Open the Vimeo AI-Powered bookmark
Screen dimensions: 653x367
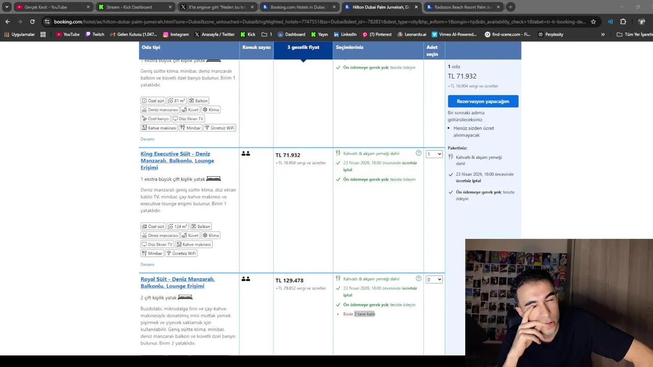pos(454,34)
